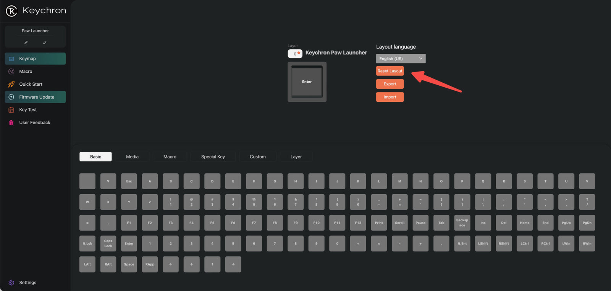Image resolution: width=611 pixels, height=291 pixels.
Task: Open Settings gear icon at bottom
Action: 11,283
